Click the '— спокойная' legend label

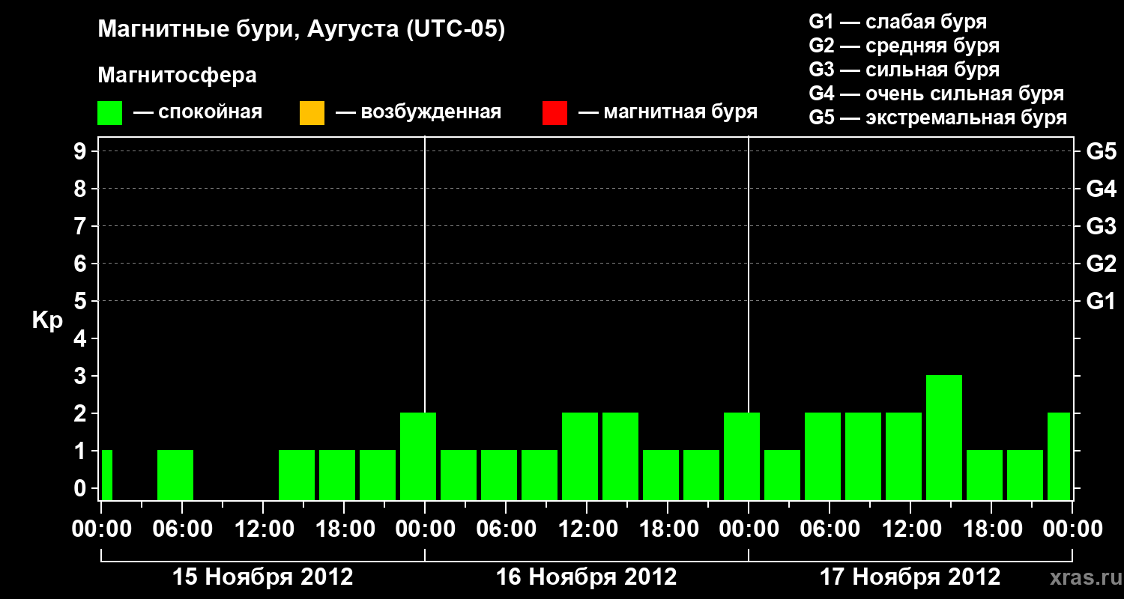coord(198,112)
